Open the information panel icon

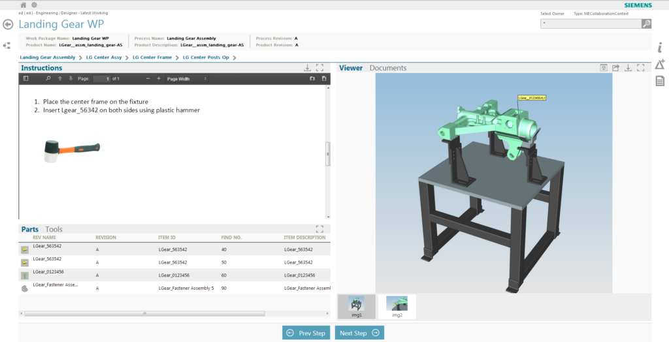click(x=660, y=47)
